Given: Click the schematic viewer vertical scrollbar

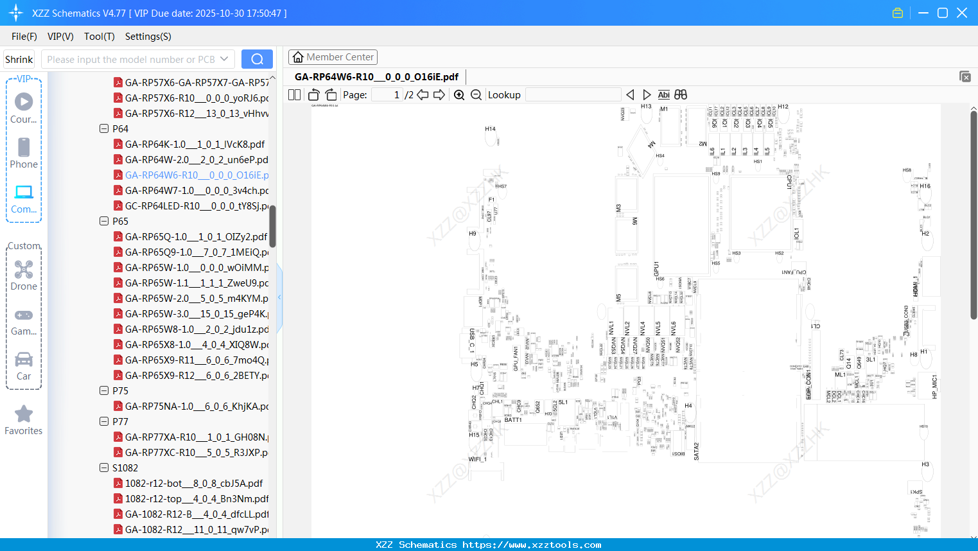Looking at the screenshot, I should click(974, 215).
